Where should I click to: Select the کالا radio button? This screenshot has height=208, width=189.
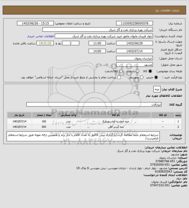(150, 71)
